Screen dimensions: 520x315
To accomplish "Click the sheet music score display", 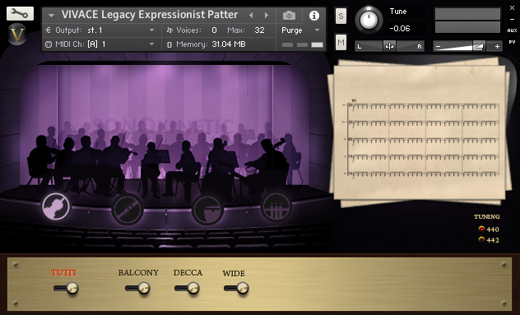I will click(420, 132).
